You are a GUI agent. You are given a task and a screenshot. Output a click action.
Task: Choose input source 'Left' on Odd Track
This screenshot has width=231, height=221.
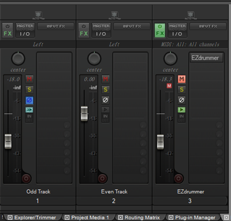pyautogui.click(x=38, y=45)
